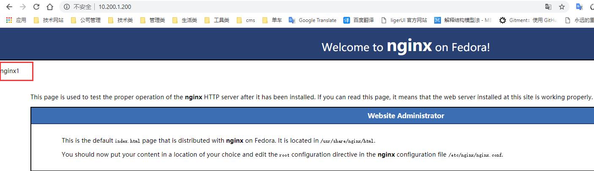Reload the current page
The image size is (594, 171).
pos(36,7)
